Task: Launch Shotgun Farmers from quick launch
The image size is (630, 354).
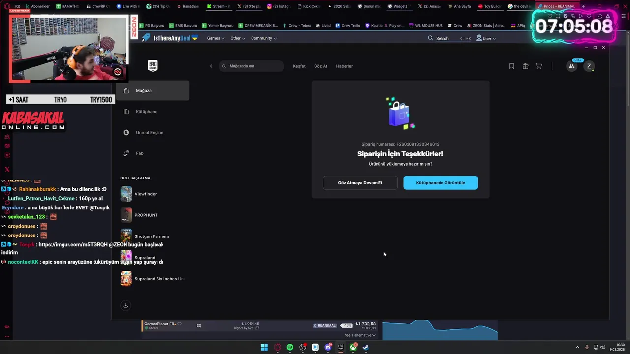Action: [x=153, y=236]
